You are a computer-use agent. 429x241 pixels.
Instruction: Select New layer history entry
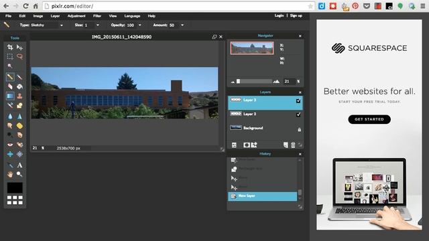pyautogui.click(x=262, y=196)
